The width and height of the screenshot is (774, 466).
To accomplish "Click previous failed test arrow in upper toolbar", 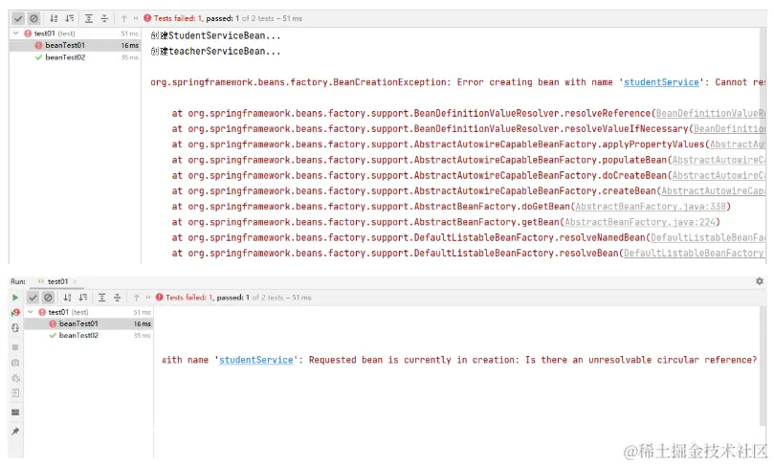I will point(124,18).
